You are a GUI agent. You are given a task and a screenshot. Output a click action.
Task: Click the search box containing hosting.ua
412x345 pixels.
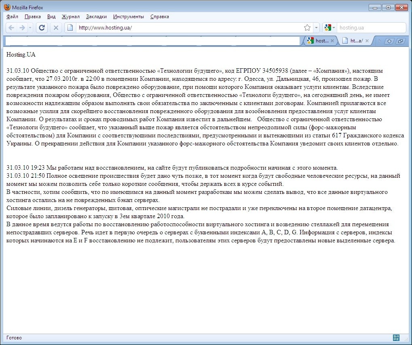[370, 28]
